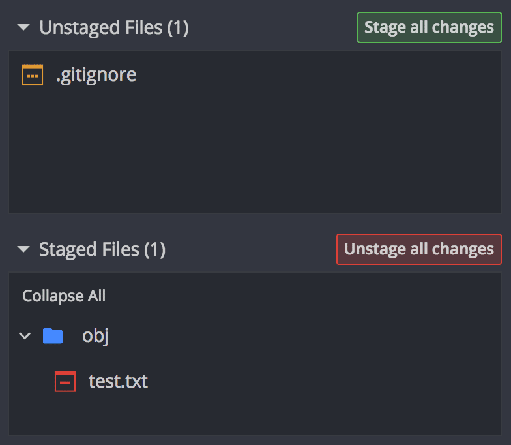Click the Collapse All link
The width and height of the screenshot is (511, 445).
pyautogui.click(x=64, y=296)
